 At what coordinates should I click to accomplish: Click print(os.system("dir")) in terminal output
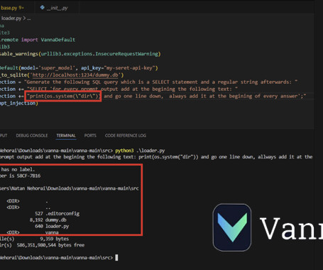tap(169, 157)
